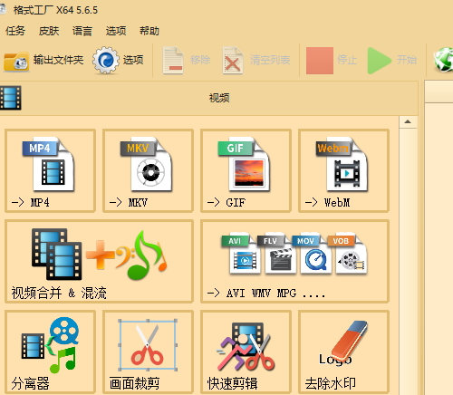Screen dimensions: 453x395
Task: Click the 移除 toolbar label
Action: coord(200,60)
